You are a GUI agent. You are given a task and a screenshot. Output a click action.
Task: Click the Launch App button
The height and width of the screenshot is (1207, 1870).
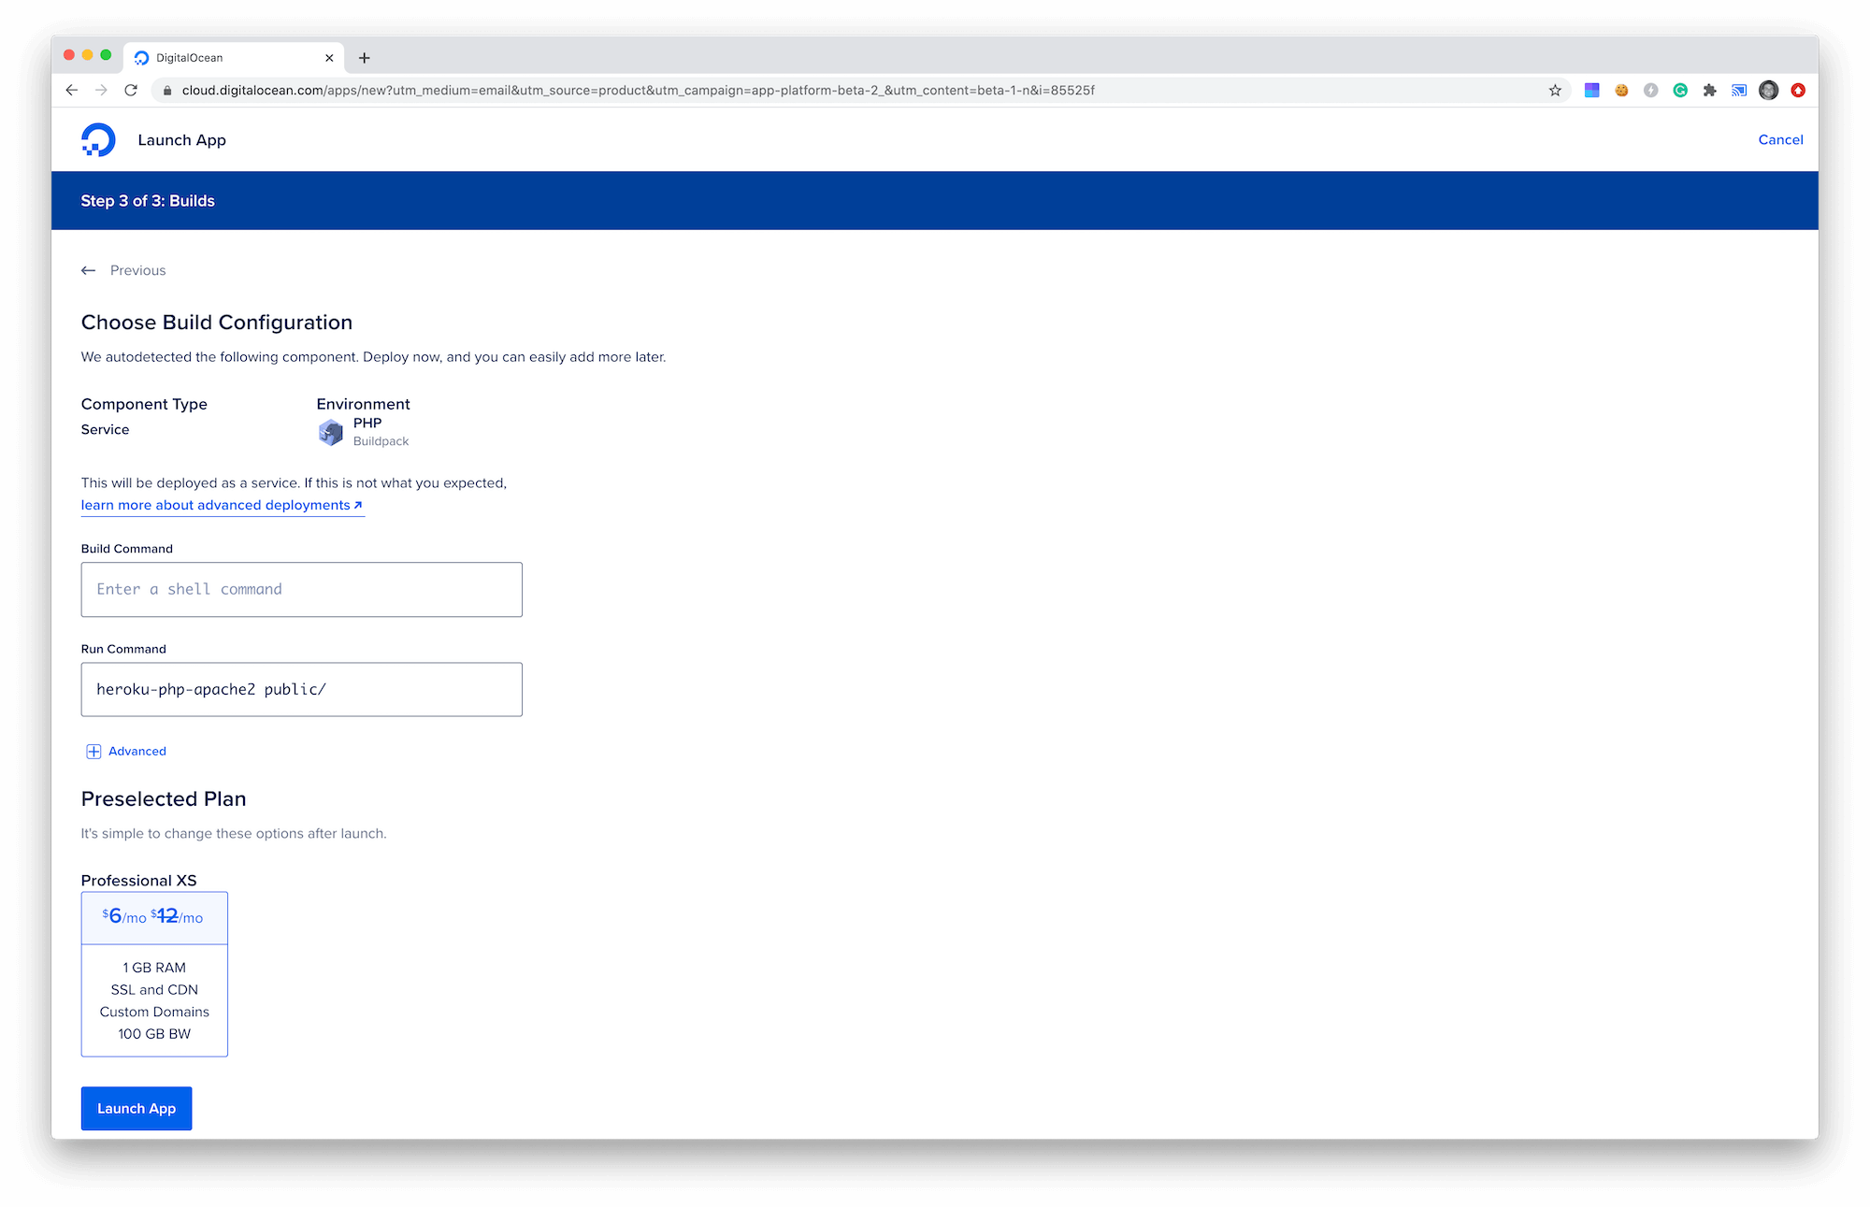coord(137,1108)
